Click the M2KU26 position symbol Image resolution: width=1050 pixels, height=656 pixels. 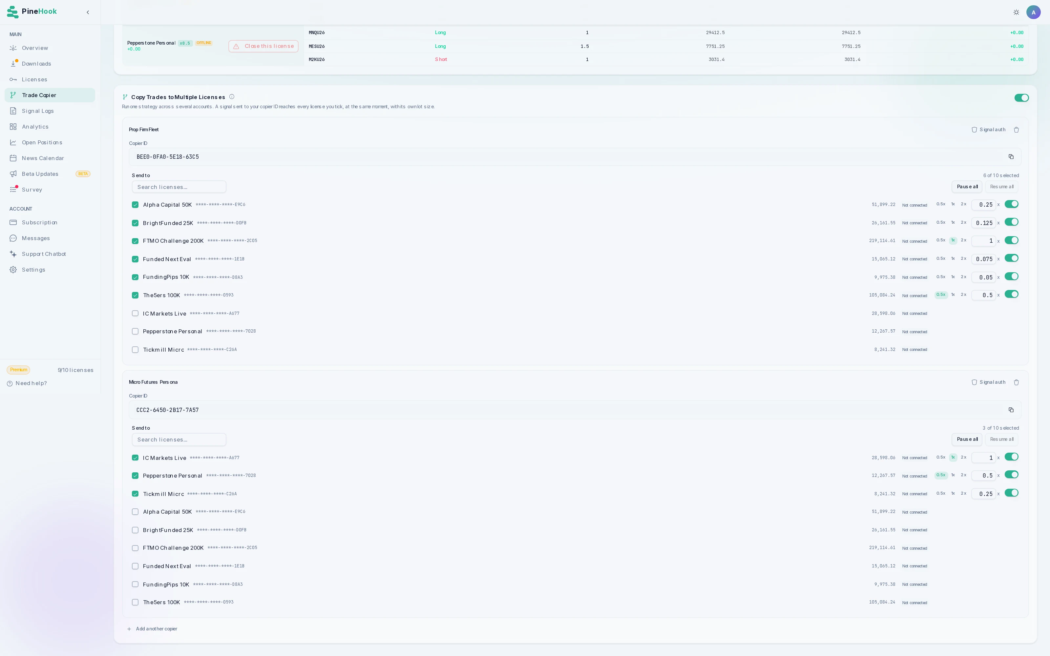pos(317,59)
